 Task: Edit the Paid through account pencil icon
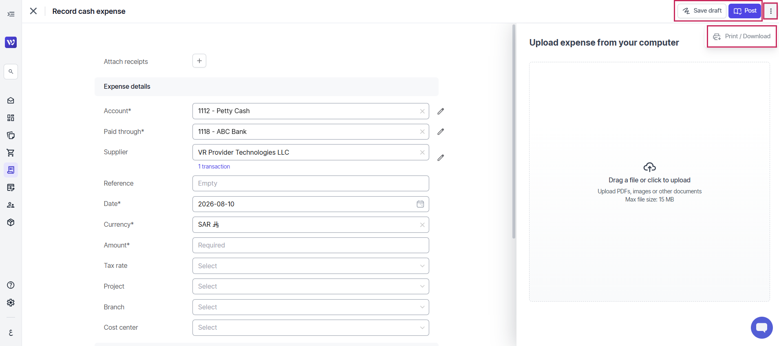click(x=441, y=132)
